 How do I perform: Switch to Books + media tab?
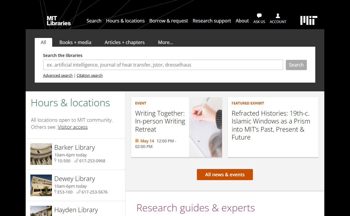pos(75,42)
